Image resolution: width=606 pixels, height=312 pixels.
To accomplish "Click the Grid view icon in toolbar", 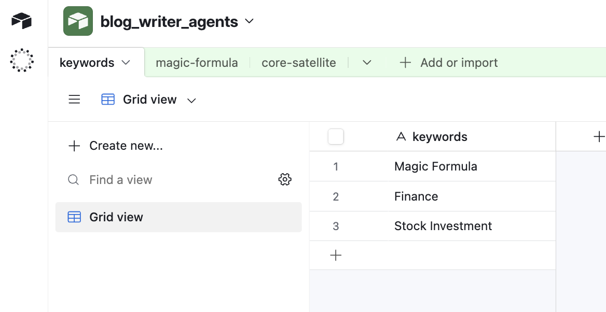I will click(108, 100).
